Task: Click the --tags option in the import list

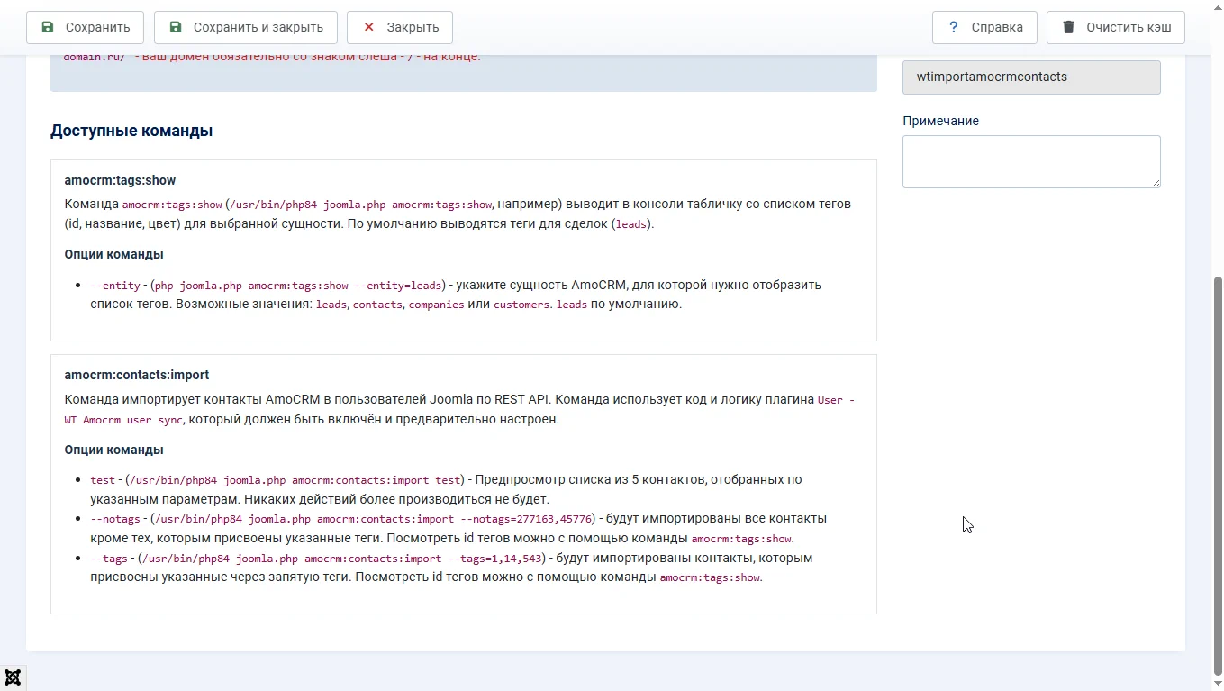Action: pos(109,559)
